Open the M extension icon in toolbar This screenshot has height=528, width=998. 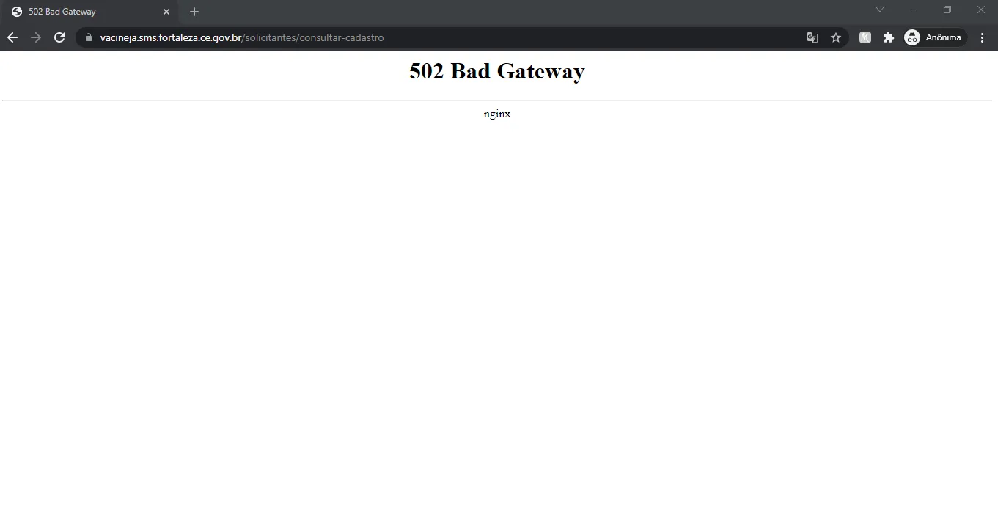865,37
